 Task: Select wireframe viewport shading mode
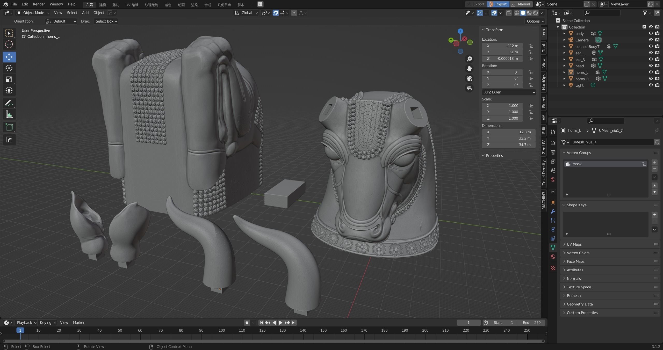click(x=517, y=13)
